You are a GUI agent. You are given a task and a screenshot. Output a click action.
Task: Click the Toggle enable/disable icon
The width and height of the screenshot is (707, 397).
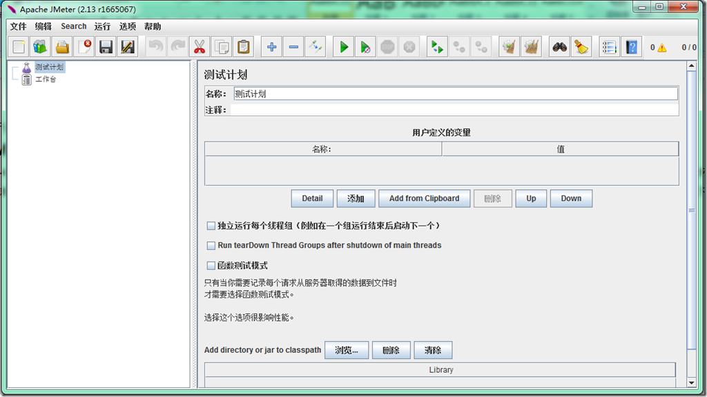coord(315,47)
